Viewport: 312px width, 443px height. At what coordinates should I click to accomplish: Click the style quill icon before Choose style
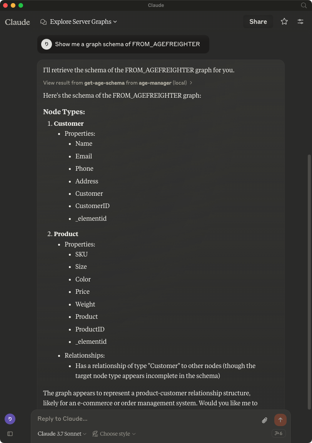coord(95,433)
